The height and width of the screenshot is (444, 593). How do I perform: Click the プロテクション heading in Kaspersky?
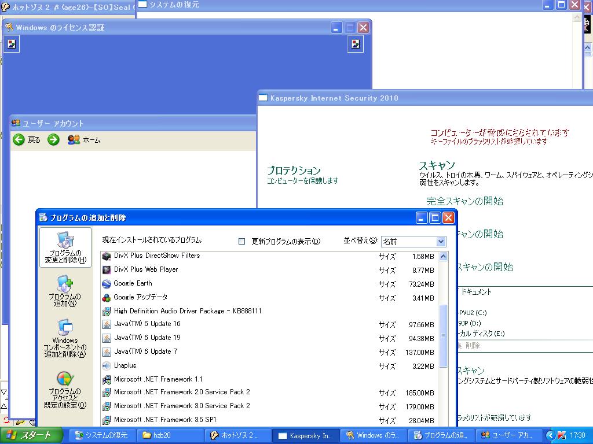(x=294, y=171)
